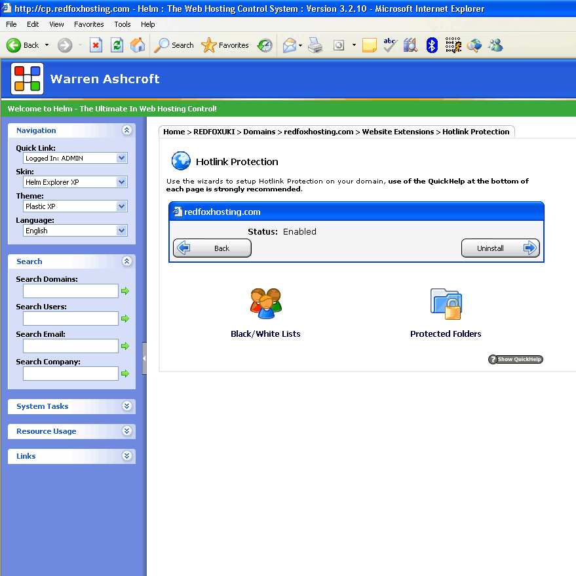
Task: Open Black/White Lists people icon
Action: click(x=266, y=303)
